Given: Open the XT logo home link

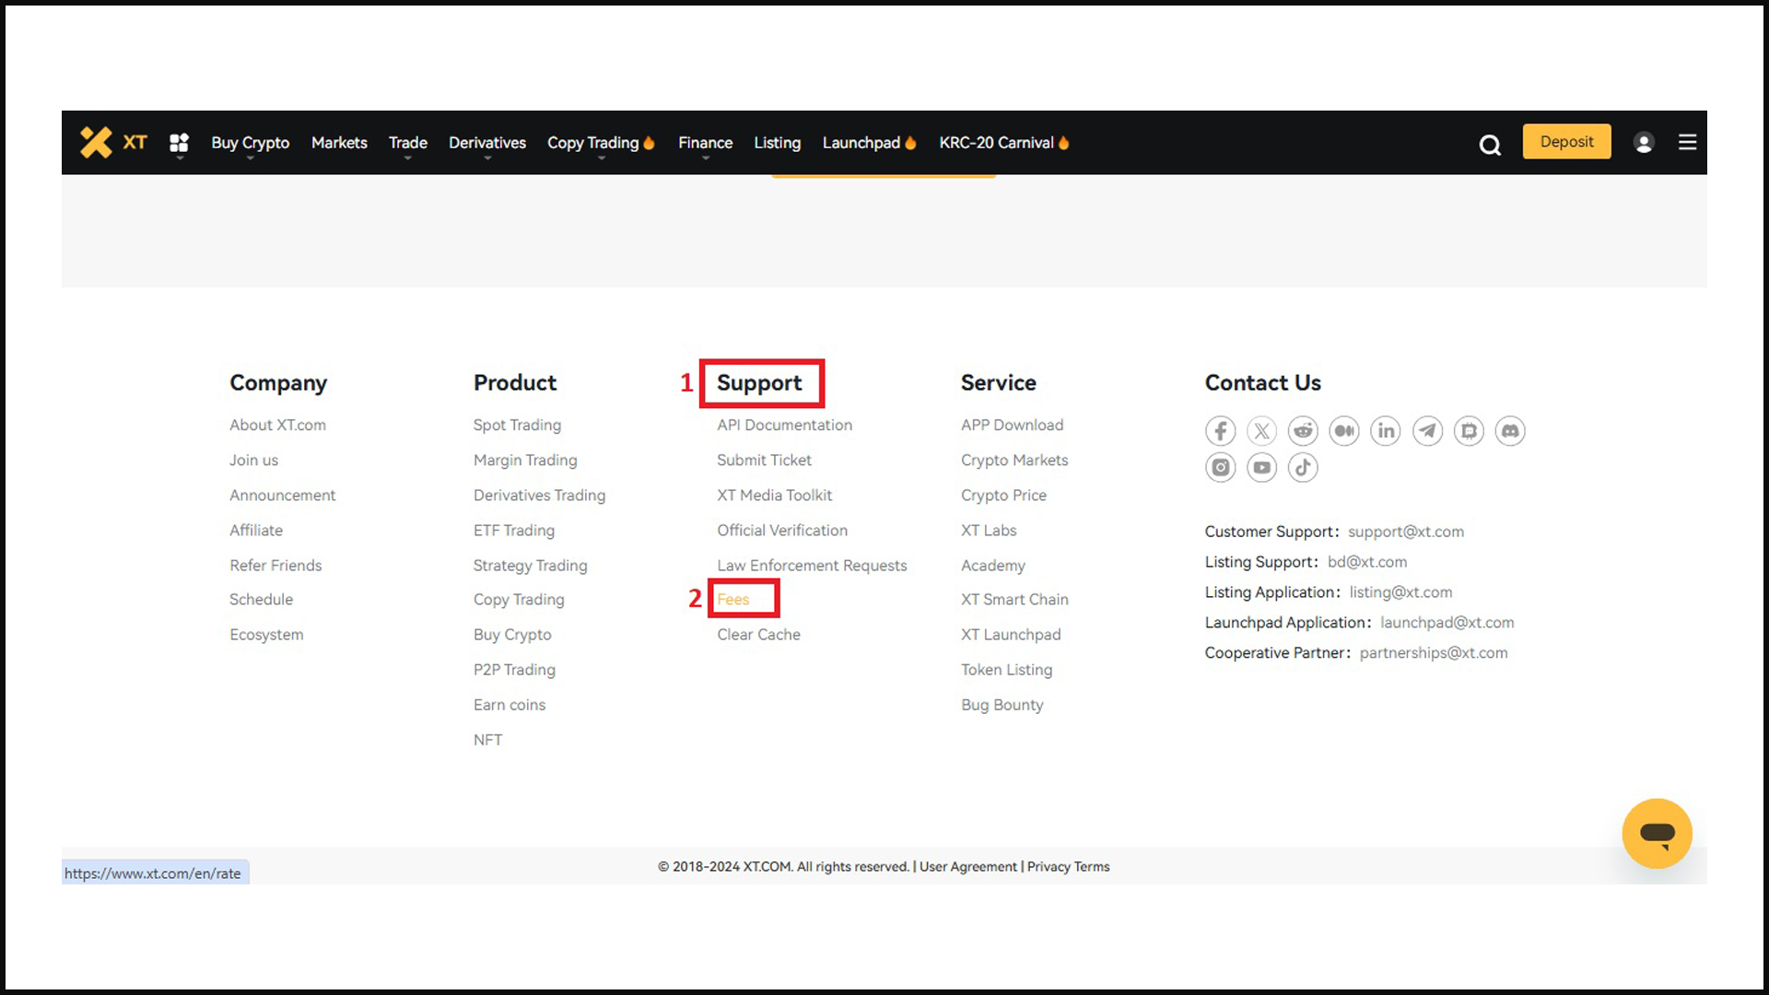Looking at the screenshot, I should (x=113, y=142).
